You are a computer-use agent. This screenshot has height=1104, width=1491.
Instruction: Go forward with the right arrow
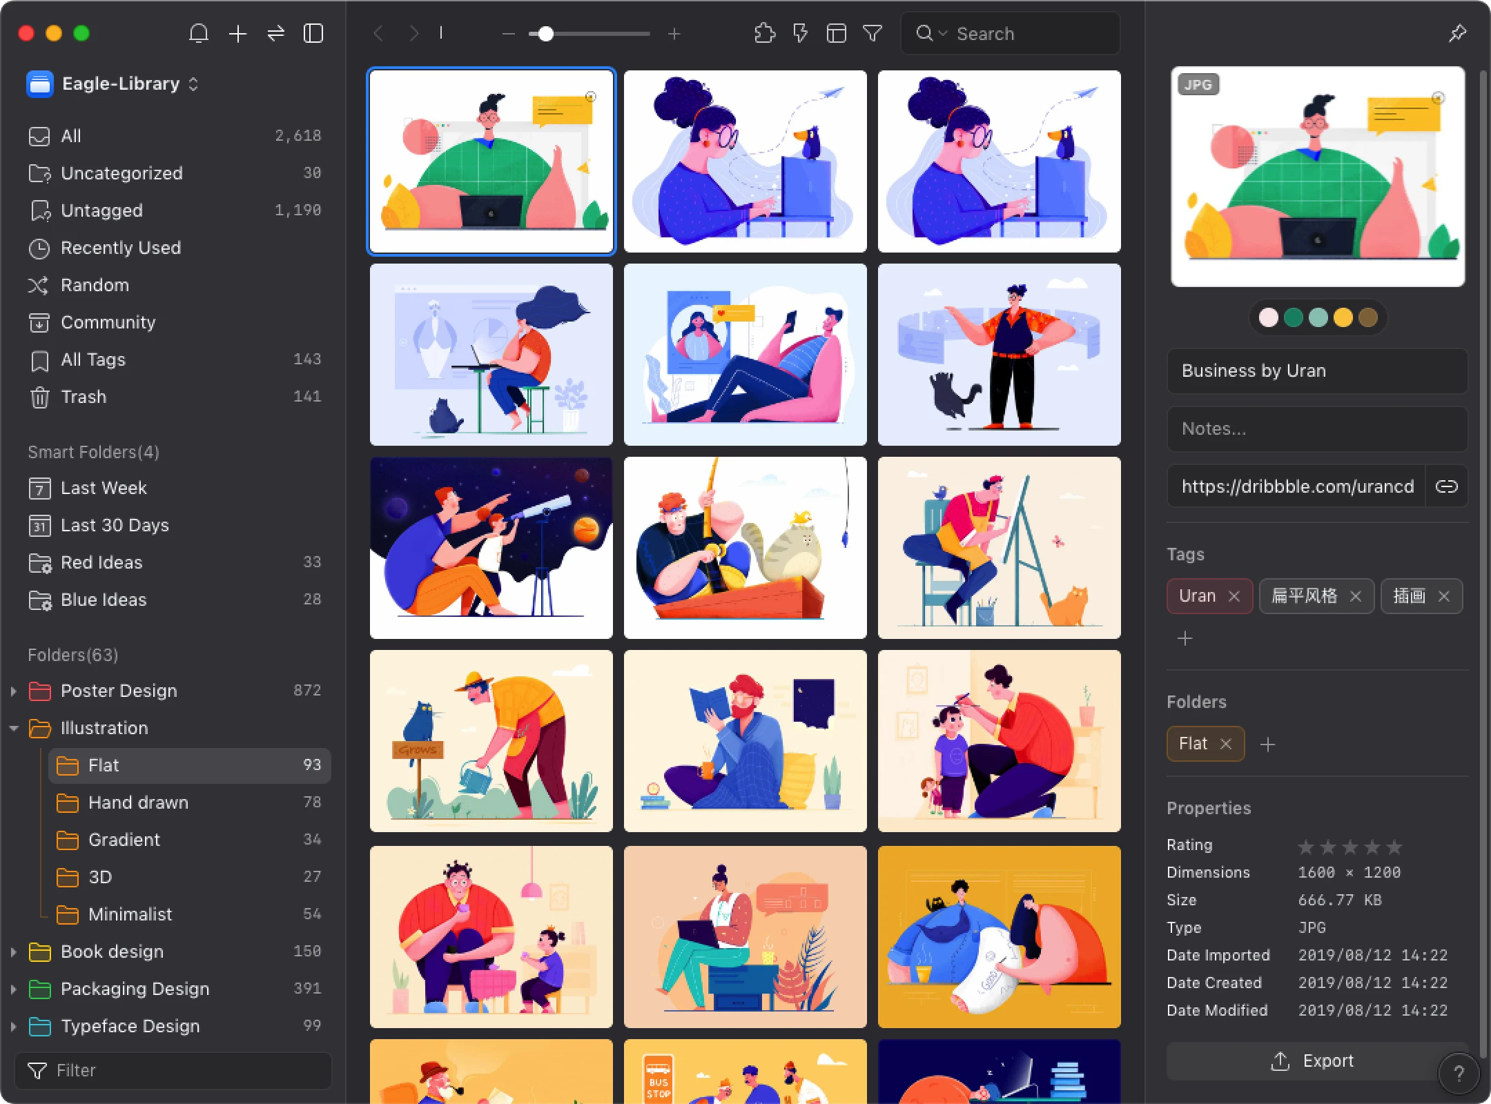414,33
